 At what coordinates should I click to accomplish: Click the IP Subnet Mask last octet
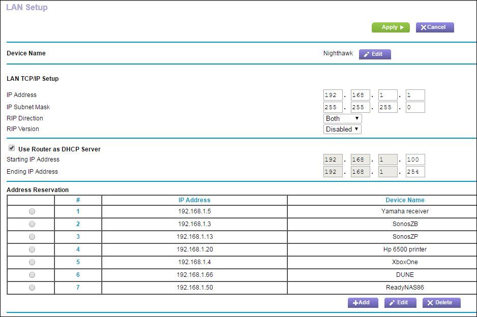(x=415, y=107)
